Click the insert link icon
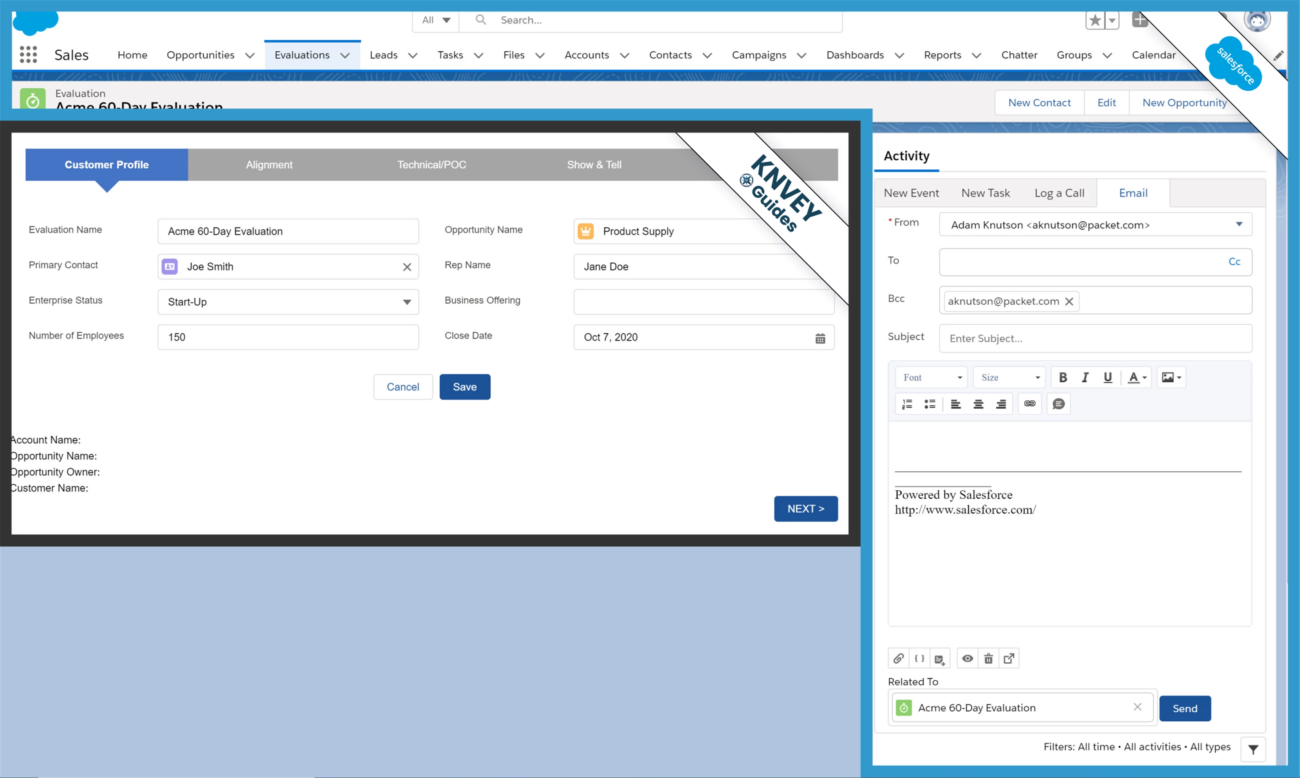 1029,404
